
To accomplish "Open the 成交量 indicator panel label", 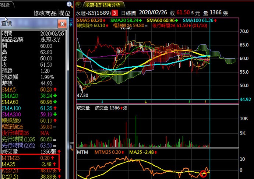I will [83, 108].
